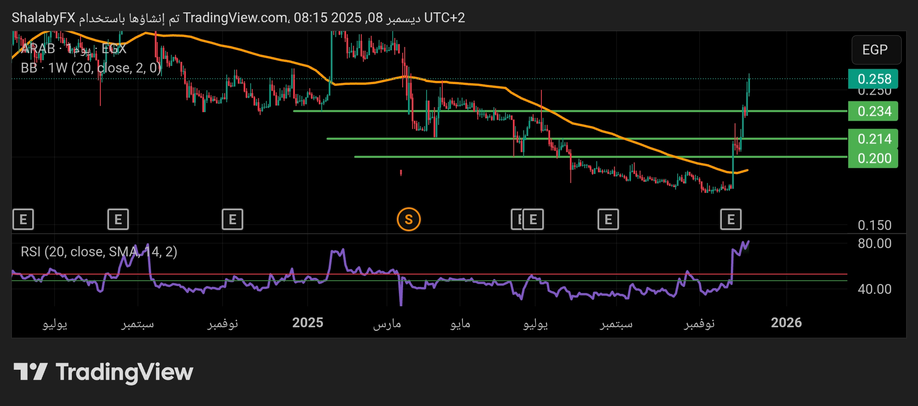Viewport: 918px width, 406px height.
Task: Click the green 0.234 price level label
Action: coord(873,111)
